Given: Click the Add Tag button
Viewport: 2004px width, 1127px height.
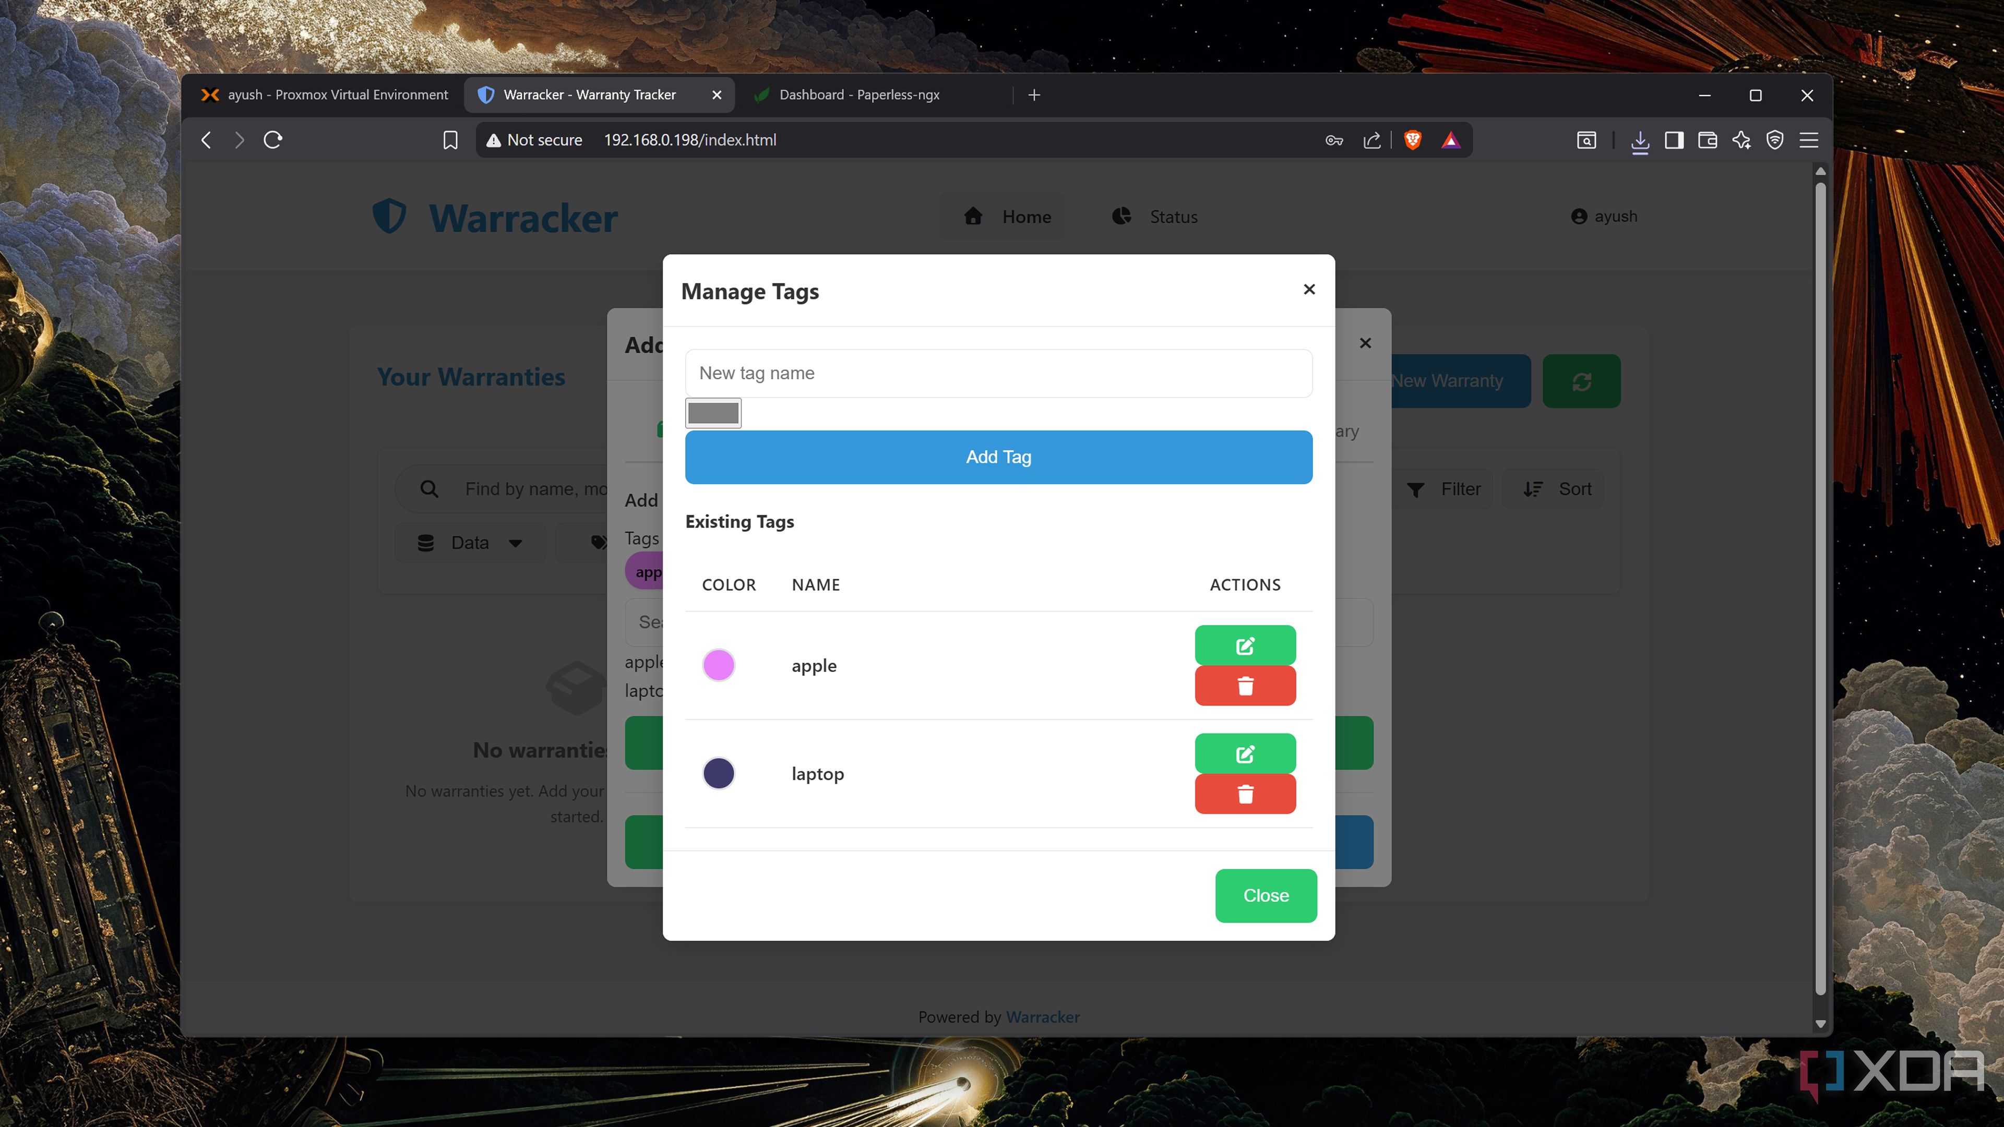Looking at the screenshot, I should click(998, 458).
